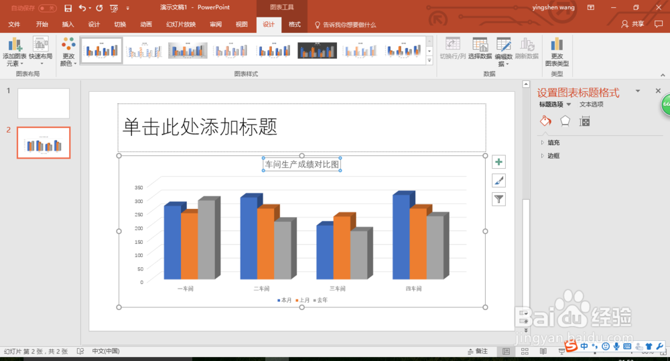Click Refresh Data icon (刷新数据)
Screen dimensions: 670x361
pyautogui.click(x=527, y=44)
